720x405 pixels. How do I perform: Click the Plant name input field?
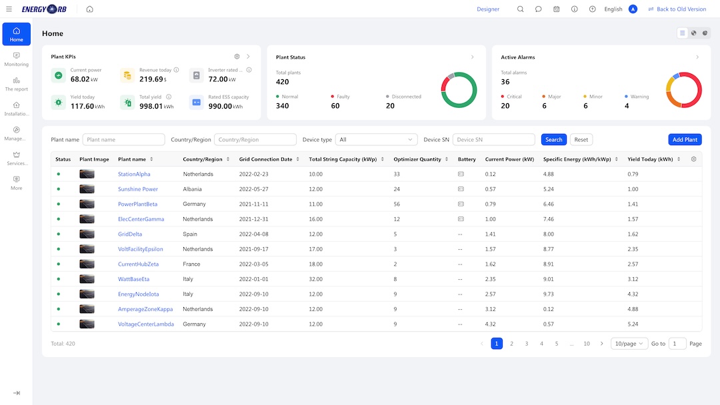123,139
